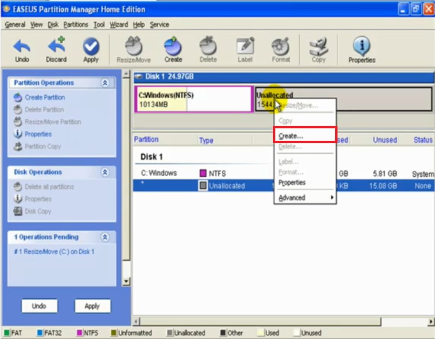Click the Disk 1 group heading in list
Screen dimensions: 435x339
pos(152,157)
